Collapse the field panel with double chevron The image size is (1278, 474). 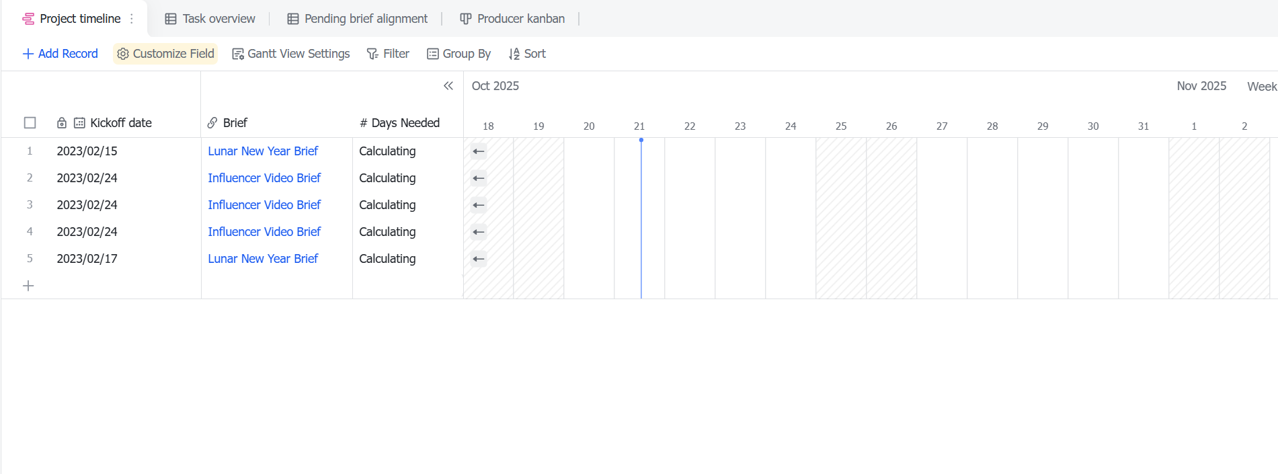(448, 86)
